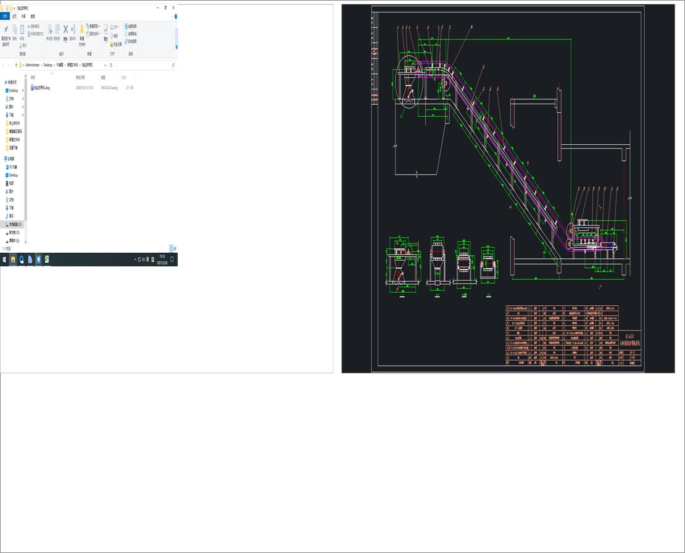Image resolution: width=685 pixels, height=553 pixels.
Task: Click Desktop in the address breadcrumb
Action: click(x=48, y=65)
